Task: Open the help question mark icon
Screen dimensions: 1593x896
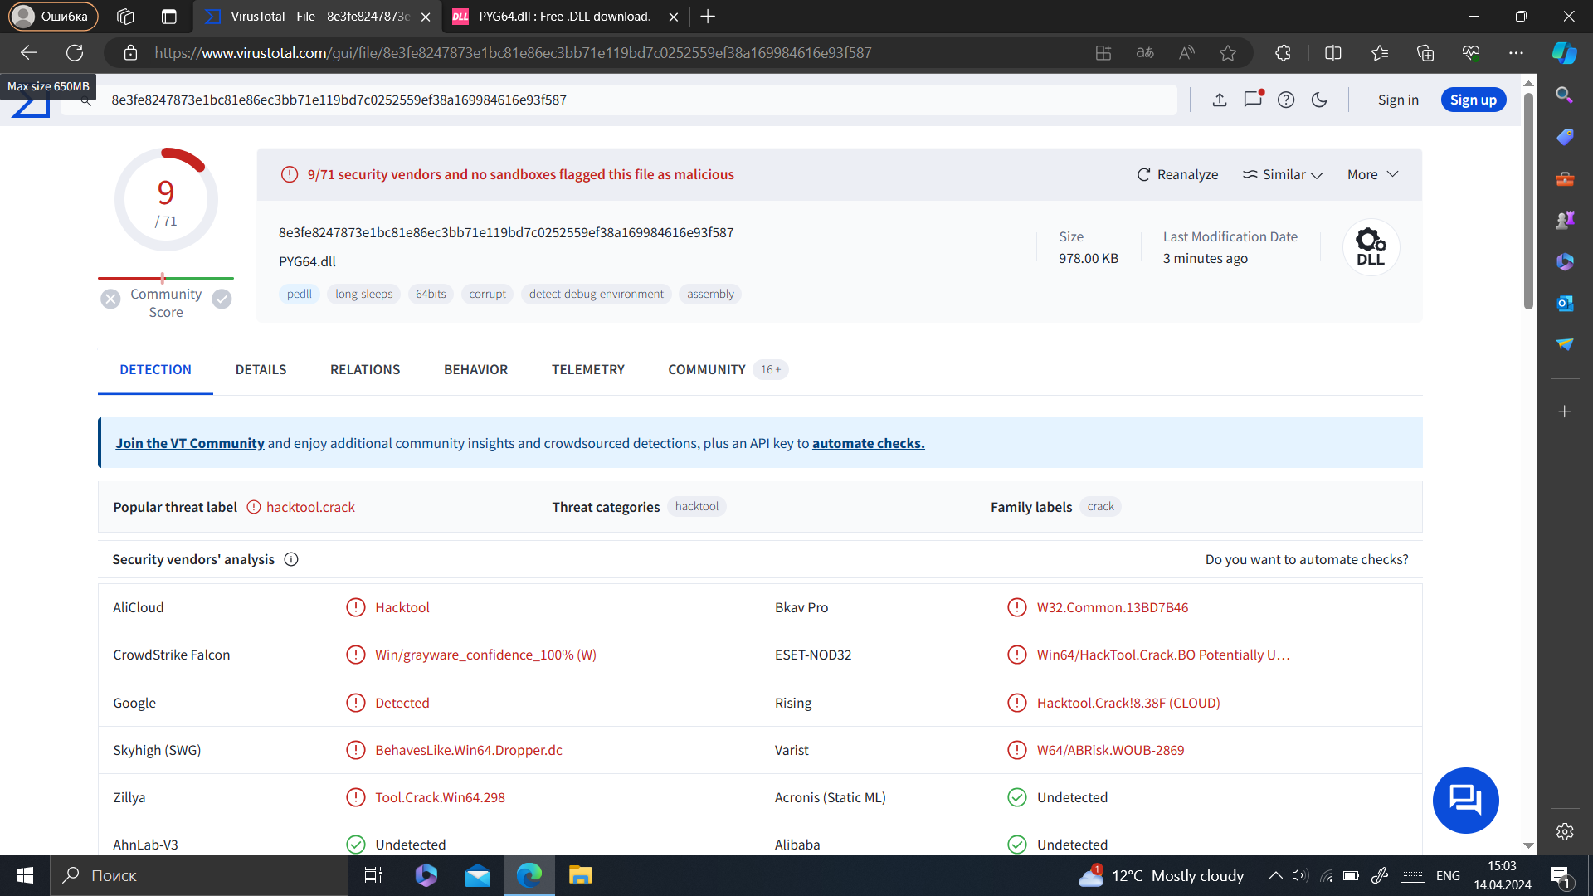Action: click(1286, 100)
